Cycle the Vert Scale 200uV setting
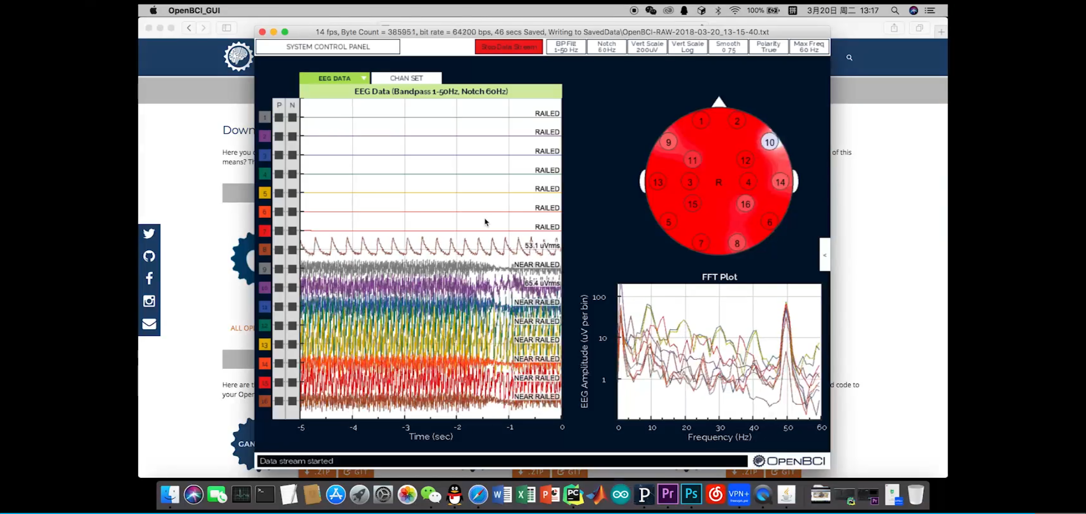The width and height of the screenshot is (1086, 514). (647, 47)
